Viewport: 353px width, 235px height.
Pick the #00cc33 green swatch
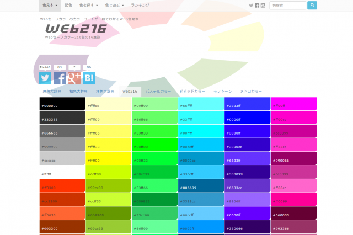(155, 172)
